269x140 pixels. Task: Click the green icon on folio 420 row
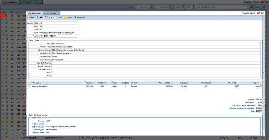(x=7, y=114)
